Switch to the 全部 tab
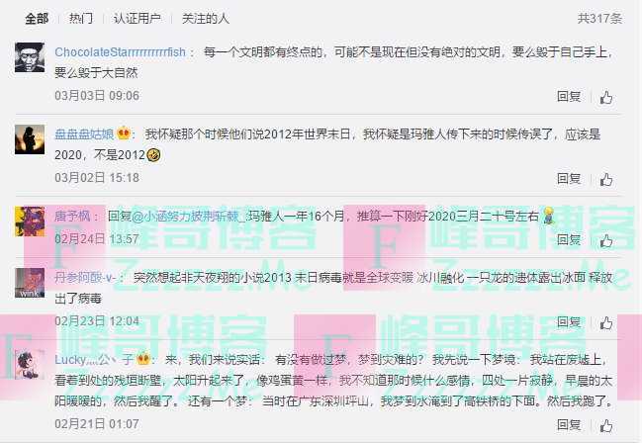 coord(37,19)
